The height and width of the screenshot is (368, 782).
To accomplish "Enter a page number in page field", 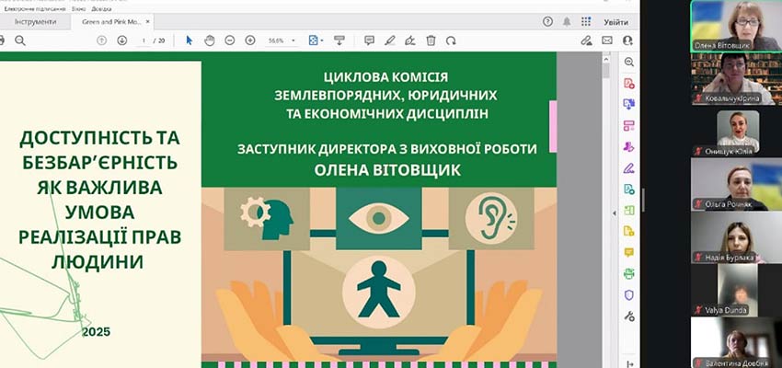I will point(144,40).
